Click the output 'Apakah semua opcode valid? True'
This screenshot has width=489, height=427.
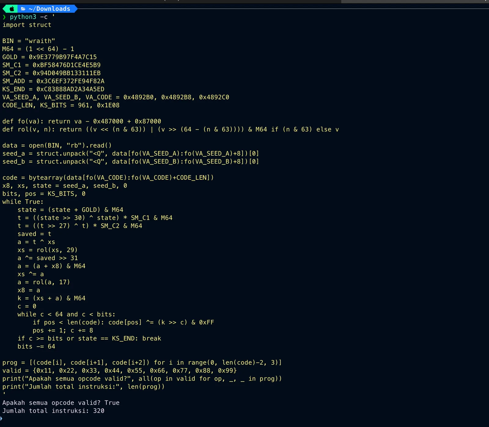click(x=61, y=403)
